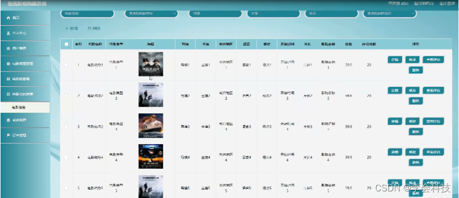Click the 语言1 cell
This screenshot has width=459, height=198.
coord(247,65)
